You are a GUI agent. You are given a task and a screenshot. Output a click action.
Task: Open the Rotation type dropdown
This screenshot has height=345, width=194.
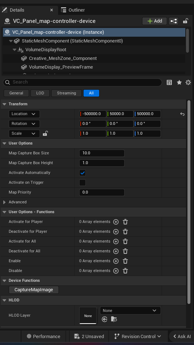point(24,123)
